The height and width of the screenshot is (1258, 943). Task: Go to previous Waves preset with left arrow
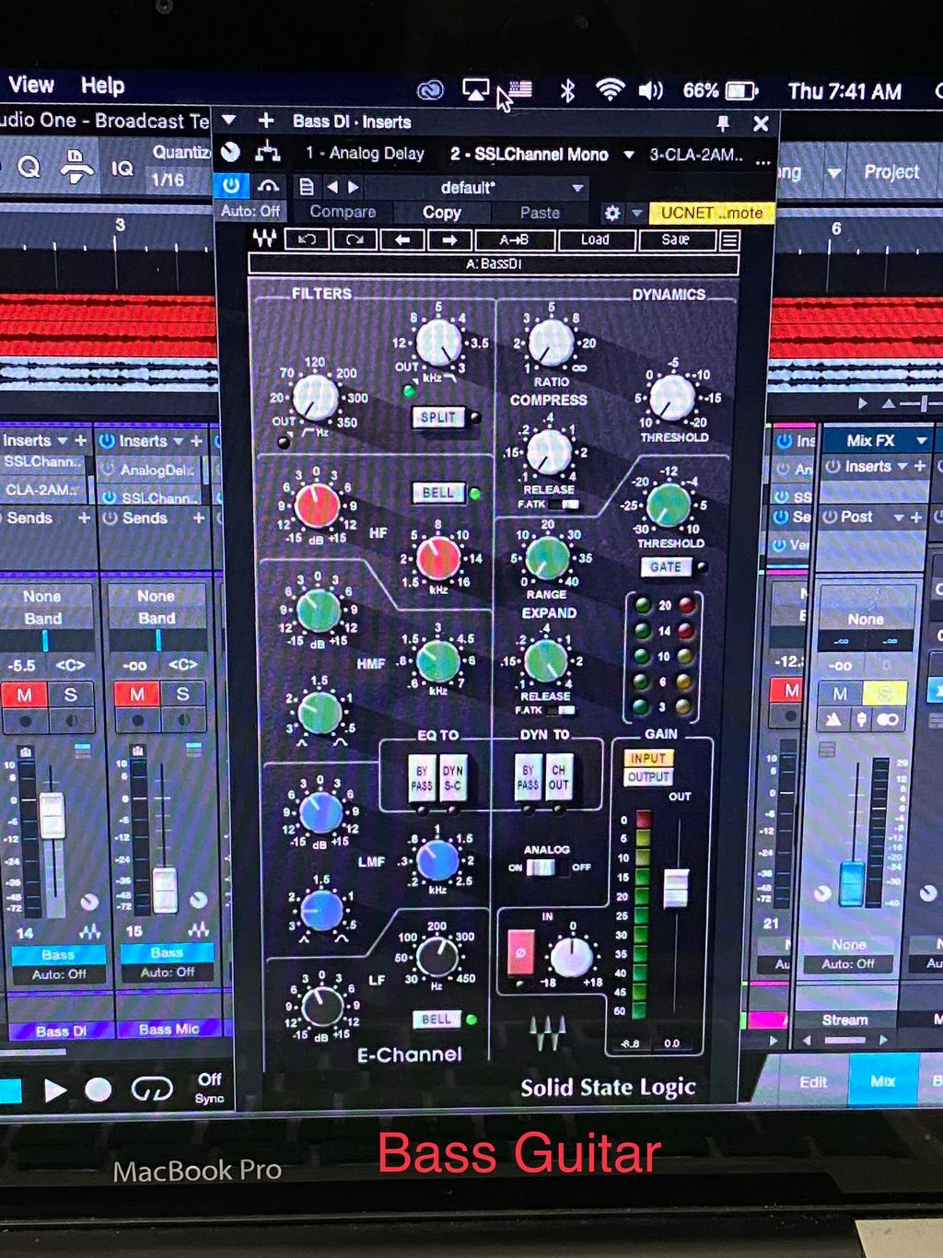pos(402,239)
